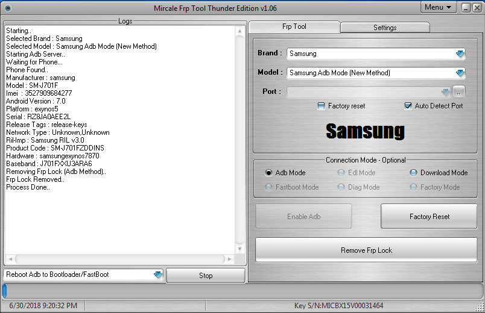Click the app icon in title bar
Viewport: 485px width, 313px height.
click(8, 8)
